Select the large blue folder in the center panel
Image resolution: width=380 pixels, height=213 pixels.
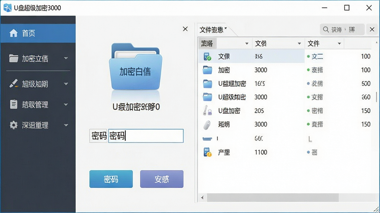[x=135, y=67]
